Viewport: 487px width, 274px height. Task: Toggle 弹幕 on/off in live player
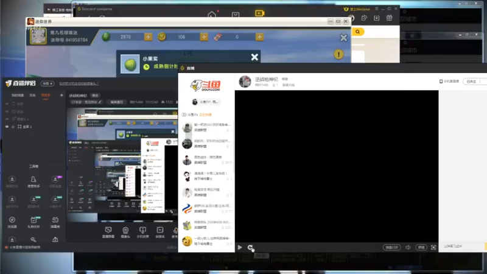(x=391, y=247)
